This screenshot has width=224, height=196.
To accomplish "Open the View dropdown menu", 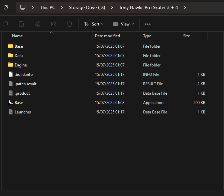I will click(x=123, y=24).
